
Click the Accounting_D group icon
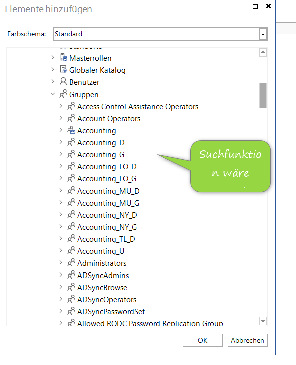71,142
